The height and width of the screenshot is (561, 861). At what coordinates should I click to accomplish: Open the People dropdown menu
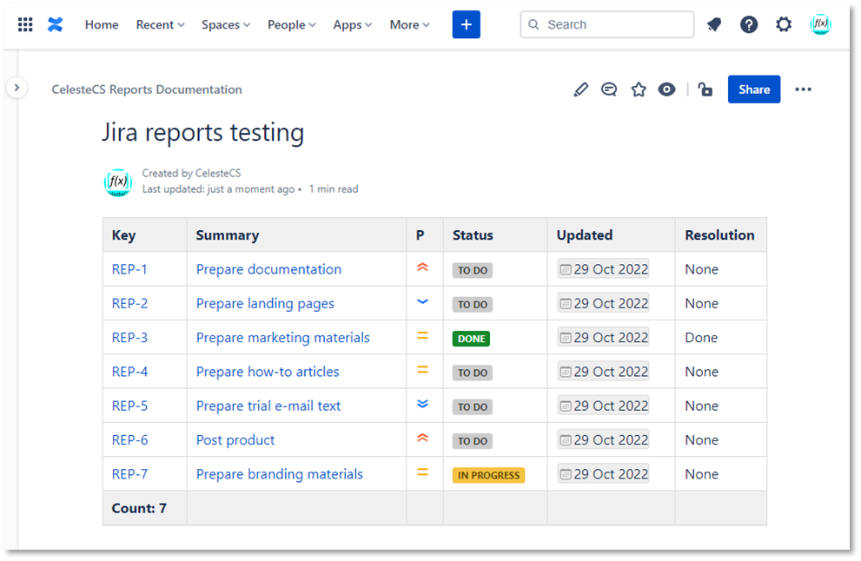(x=292, y=24)
